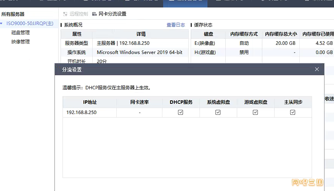Select the E:(映像盘) disk row
This screenshot has width=334, height=191.
tap(205, 43)
